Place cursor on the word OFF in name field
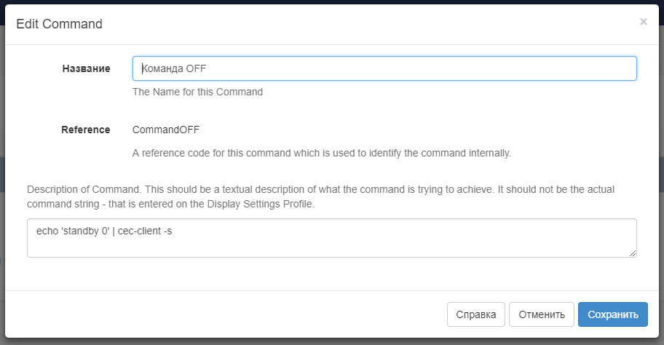The width and height of the screenshot is (664, 345). click(196, 68)
